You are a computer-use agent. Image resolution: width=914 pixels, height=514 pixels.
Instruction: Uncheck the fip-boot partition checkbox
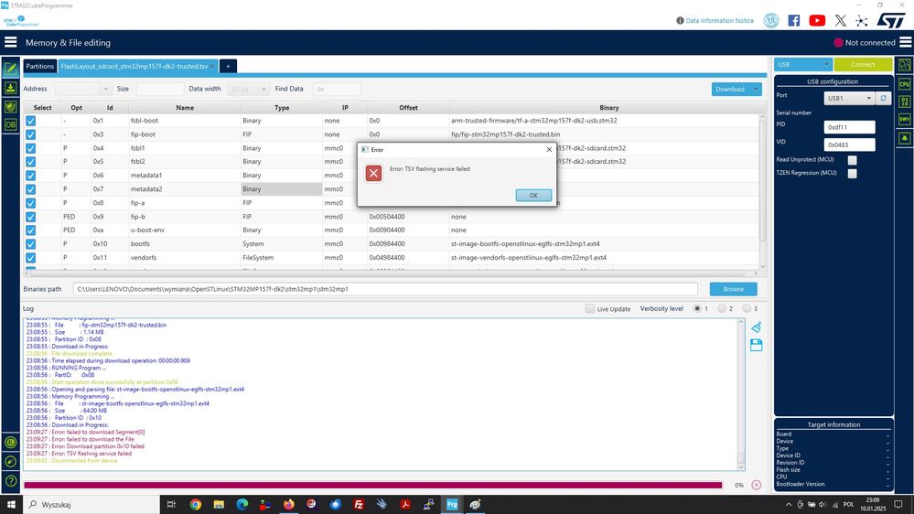coord(31,134)
